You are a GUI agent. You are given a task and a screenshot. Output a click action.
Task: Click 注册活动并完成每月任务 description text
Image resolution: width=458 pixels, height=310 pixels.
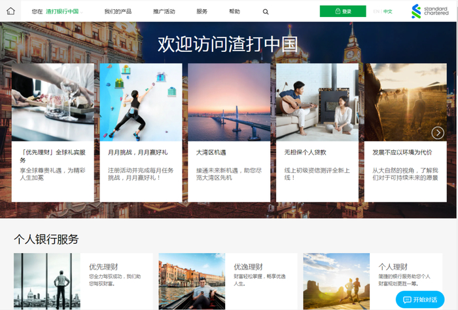coord(141,174)
